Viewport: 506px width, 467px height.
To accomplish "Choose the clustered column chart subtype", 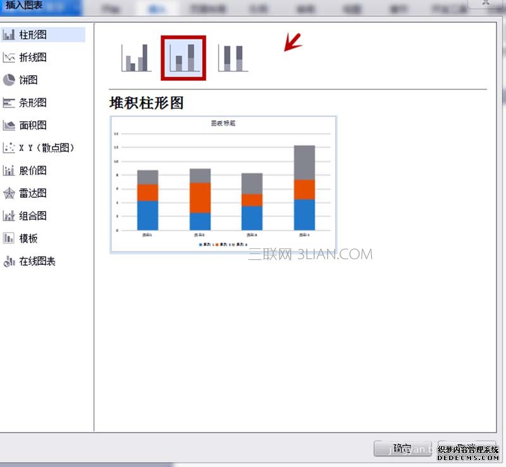I will click(x=136, y=58).
